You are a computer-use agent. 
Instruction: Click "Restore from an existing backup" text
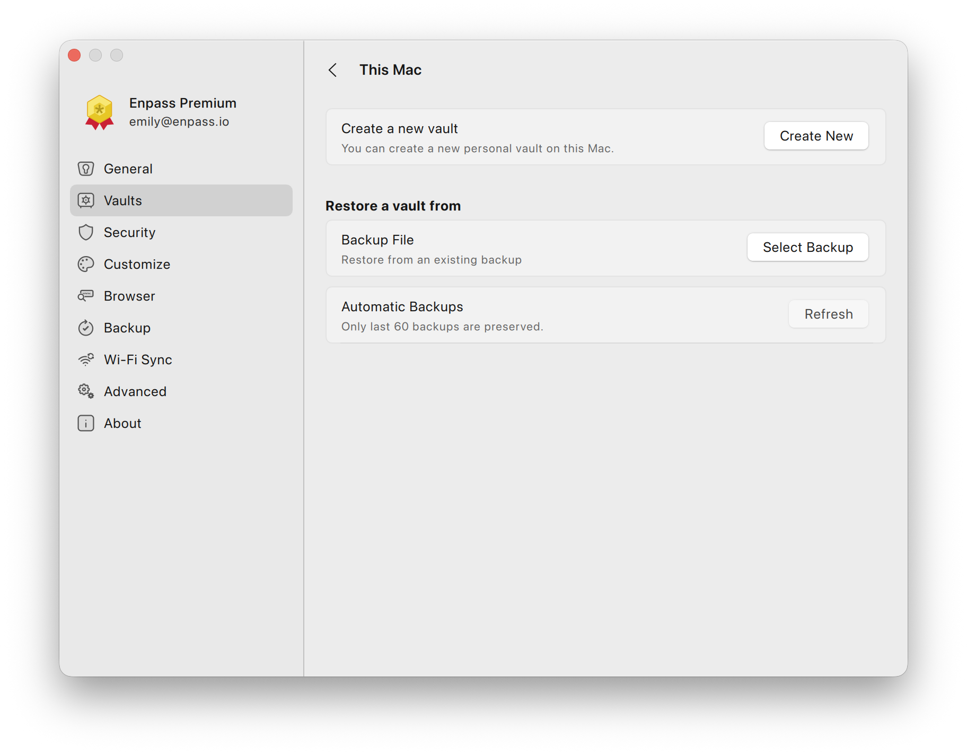click(432, 260)
